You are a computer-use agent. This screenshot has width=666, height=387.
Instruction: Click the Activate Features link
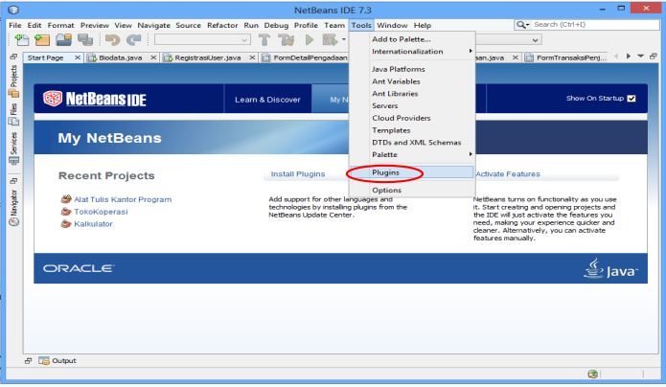point(508,174)
